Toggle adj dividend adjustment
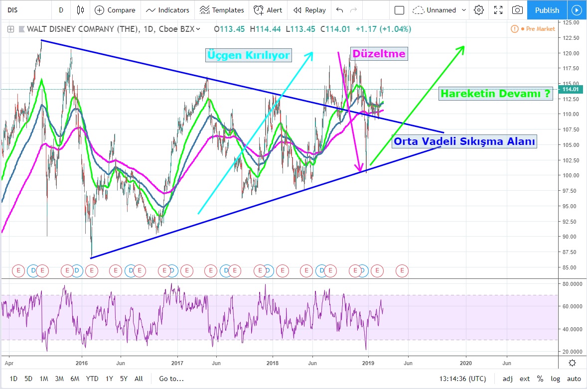 pos(508,379)
